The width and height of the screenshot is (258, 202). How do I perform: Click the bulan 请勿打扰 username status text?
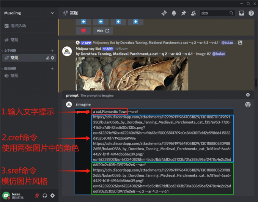click(x=17, y=196)
